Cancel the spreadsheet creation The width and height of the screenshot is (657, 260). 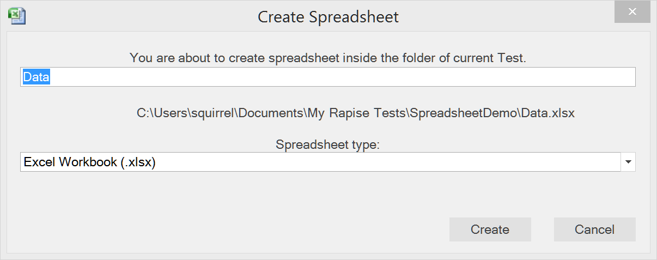pos(594,229)
